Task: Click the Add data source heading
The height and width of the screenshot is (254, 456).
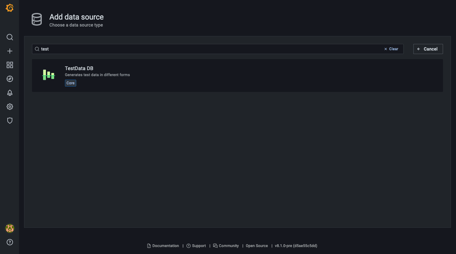Action: click(x=77, y=17)
